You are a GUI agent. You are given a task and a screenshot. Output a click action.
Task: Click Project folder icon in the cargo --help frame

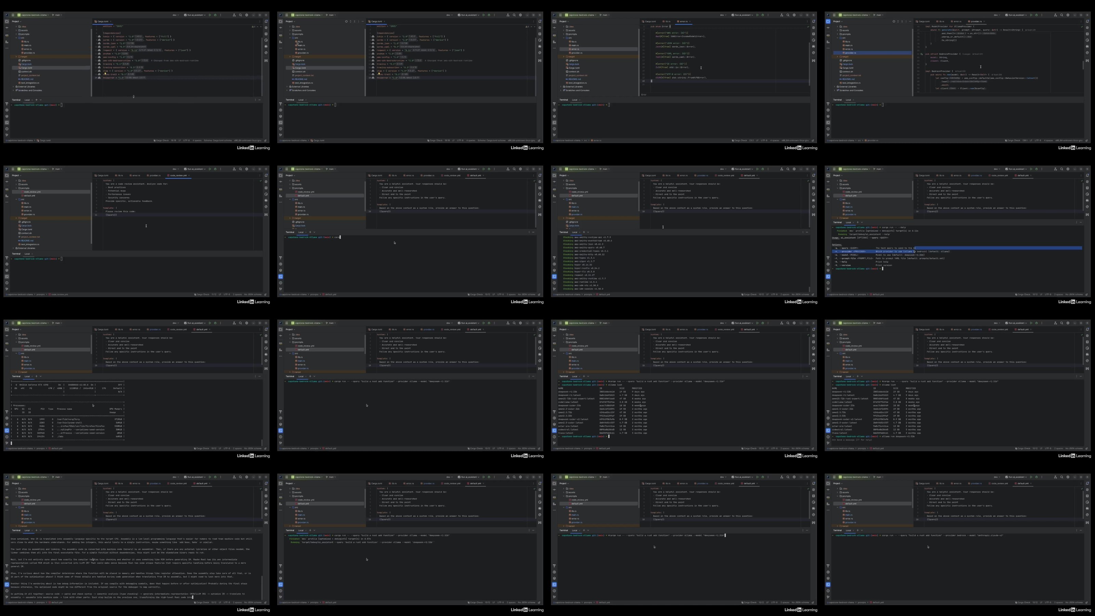pos(828,175)
